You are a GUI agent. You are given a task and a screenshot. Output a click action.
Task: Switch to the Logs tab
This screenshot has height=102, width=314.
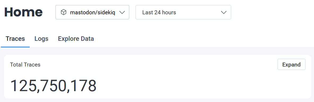point(41,39)
